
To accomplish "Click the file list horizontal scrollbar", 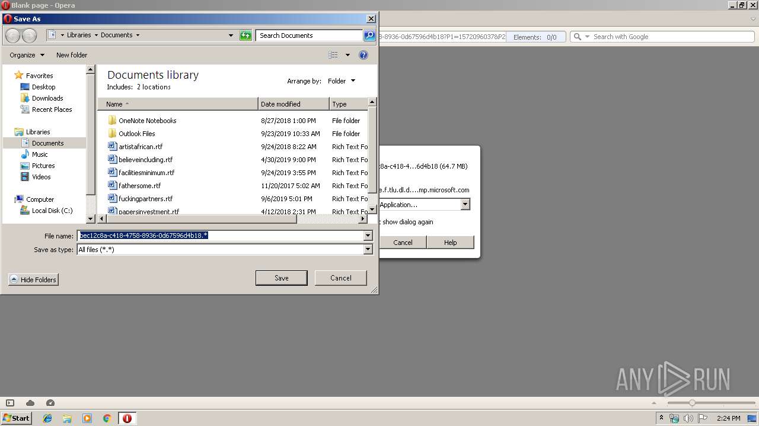I will tap(202, 219).
